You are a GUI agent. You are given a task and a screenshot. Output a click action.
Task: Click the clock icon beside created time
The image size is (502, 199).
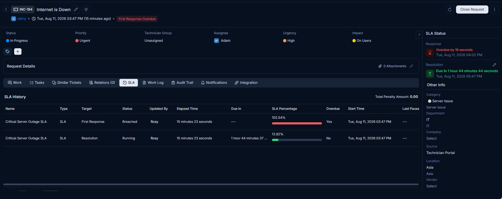click(x=34, y=19)
